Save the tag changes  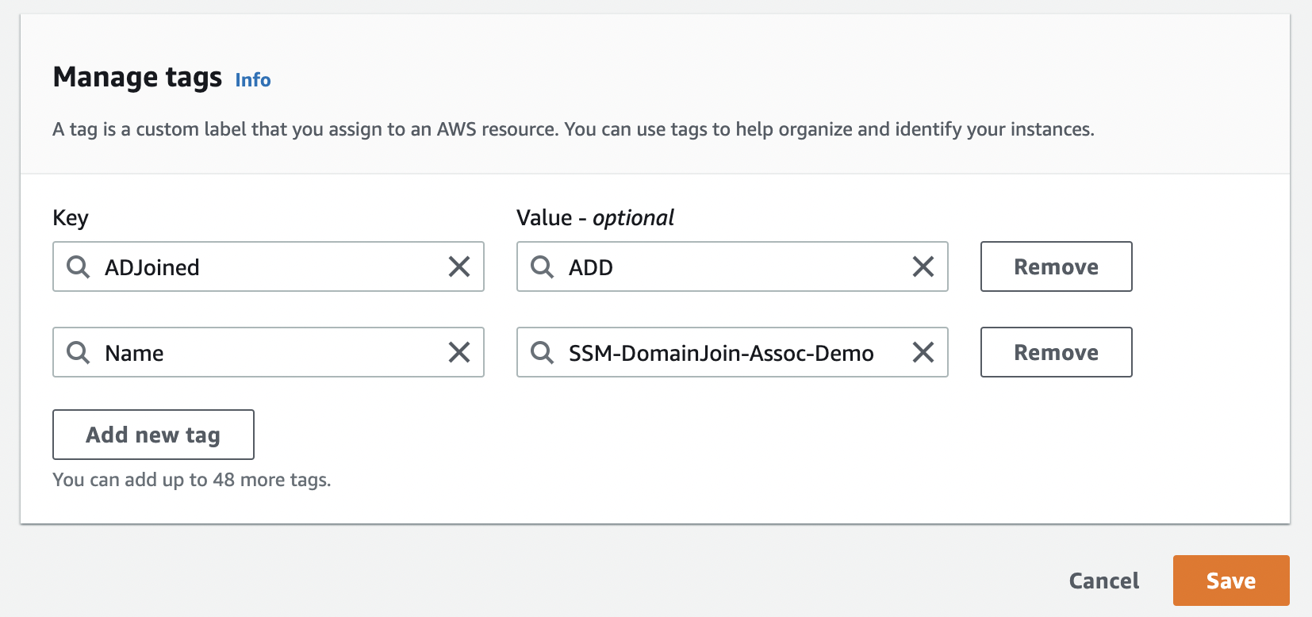click(x=1230, y=581)
